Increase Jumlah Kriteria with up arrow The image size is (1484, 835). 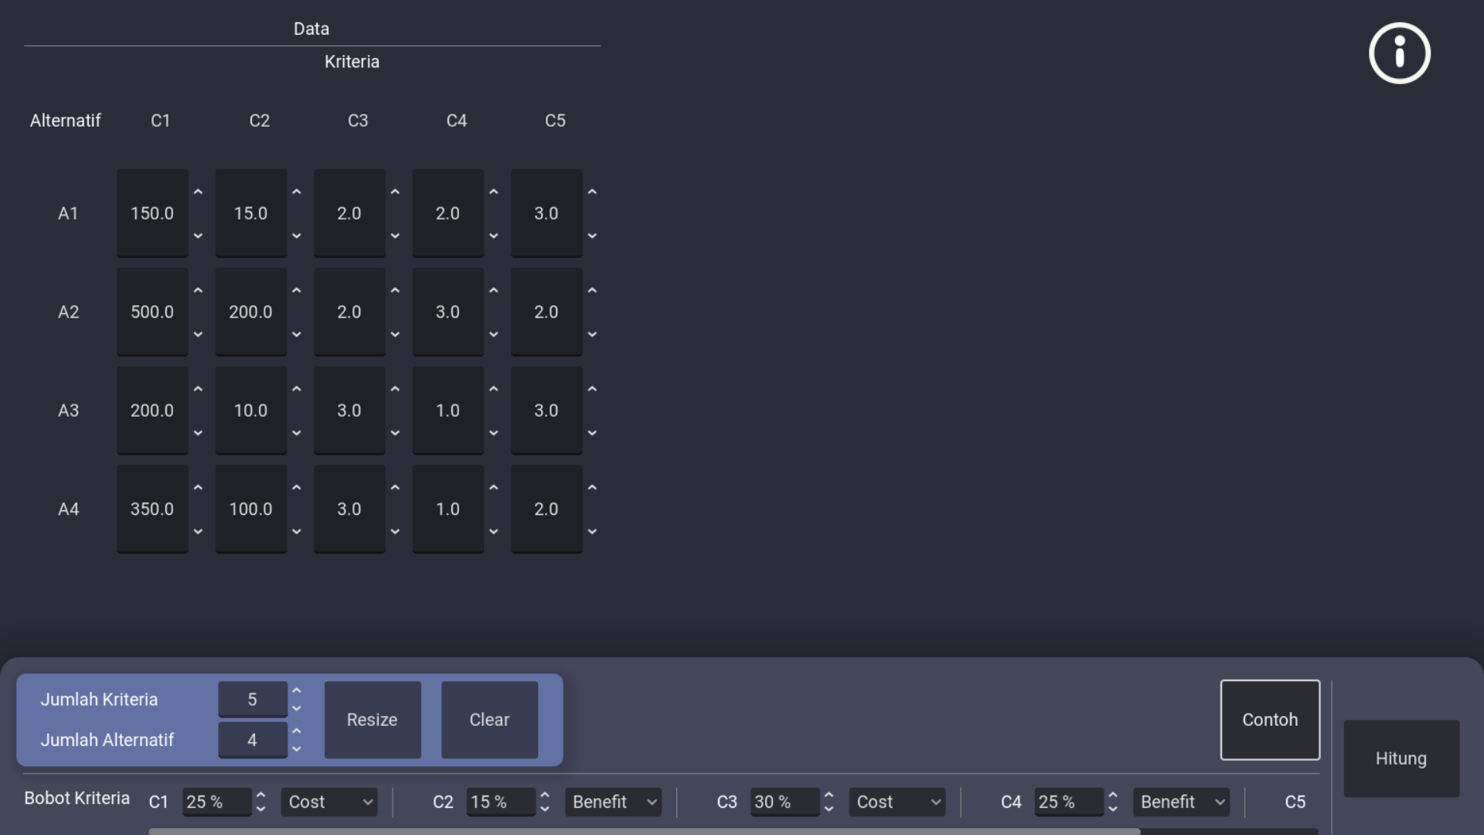[x=297, y=690]
